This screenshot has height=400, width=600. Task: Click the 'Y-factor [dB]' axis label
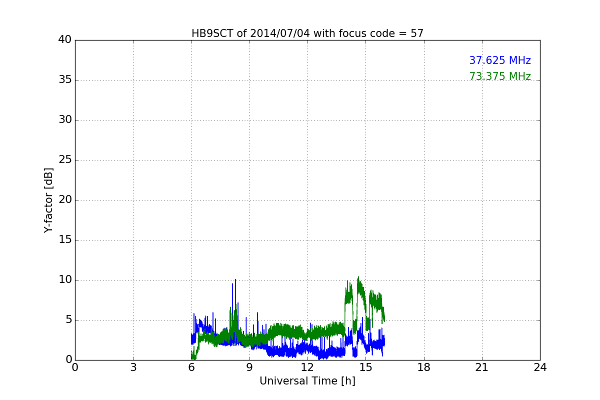48,200
